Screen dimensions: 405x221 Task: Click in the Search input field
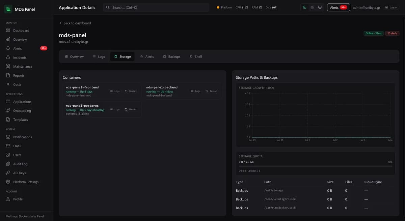point(156,7)
